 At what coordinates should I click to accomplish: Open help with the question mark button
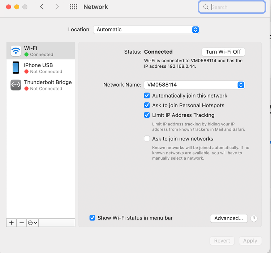[x=254, y=218]
